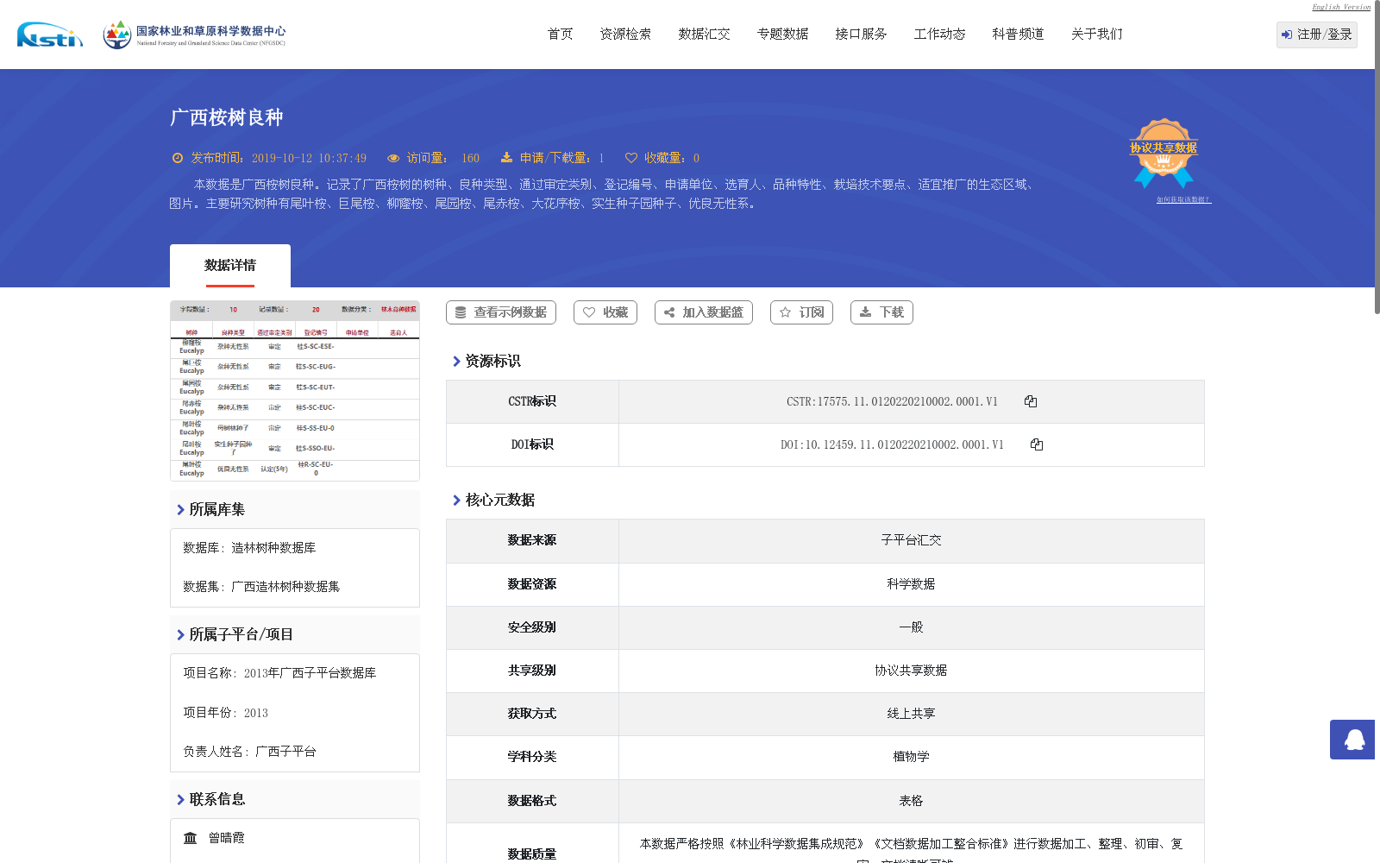Click the 收藏 button
Viewport: 1380px width, 863px height.
coord(605,312)
